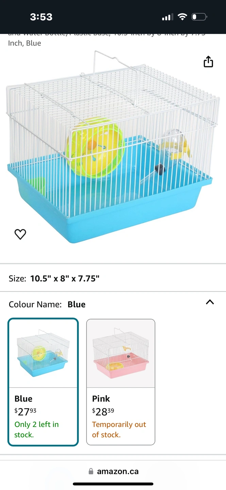226x490 pixels.
Task: Tap the Wi-Fi icon in the status bar
Action: [182, 17]
